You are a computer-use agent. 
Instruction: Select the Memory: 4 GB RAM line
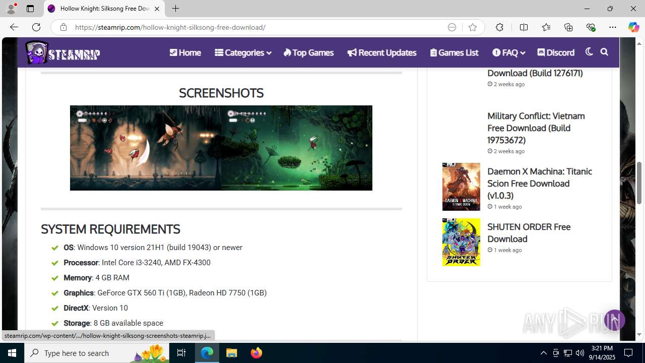coord(96,278)
